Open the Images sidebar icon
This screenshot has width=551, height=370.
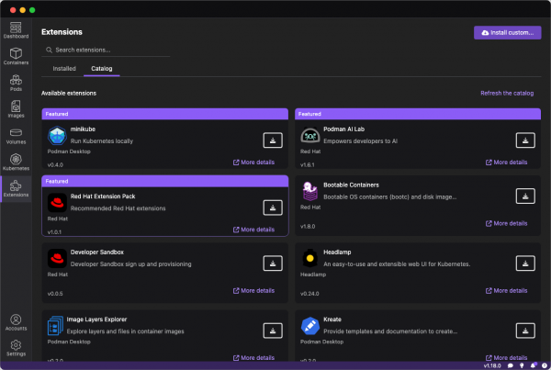[x=15, y=110]
